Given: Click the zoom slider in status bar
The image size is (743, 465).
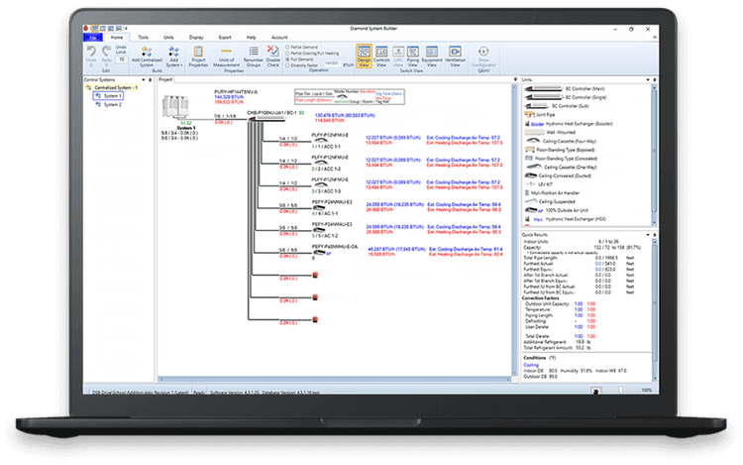Looking at the screenshot, I should tap(619, 389).
